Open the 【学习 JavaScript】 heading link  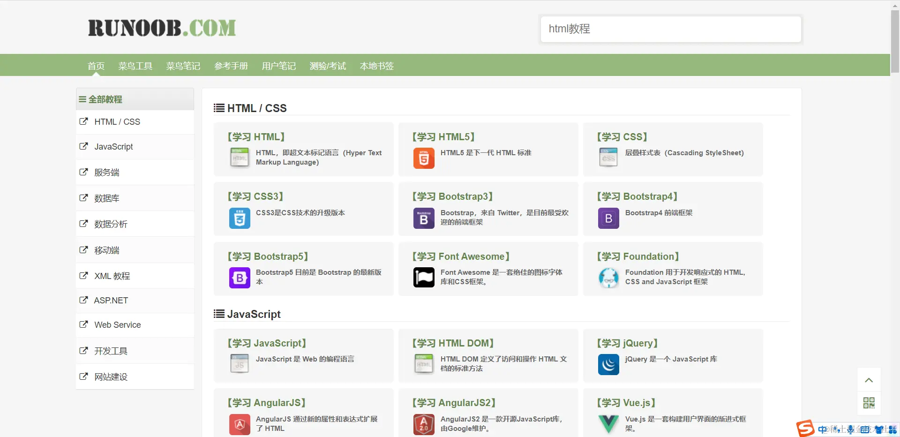(267, 343)
